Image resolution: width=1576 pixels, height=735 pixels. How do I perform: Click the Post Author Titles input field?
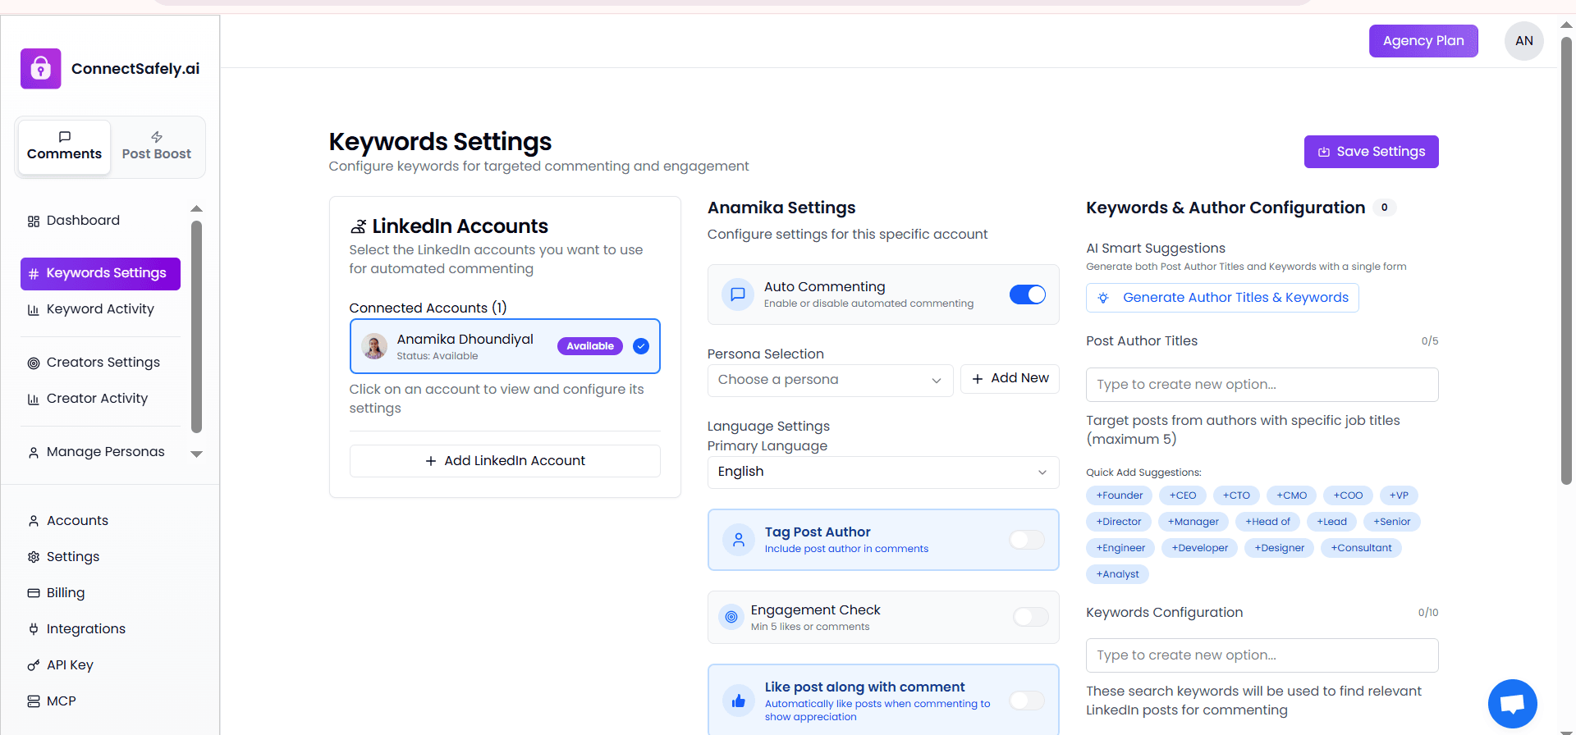[x=1262, y=385]
